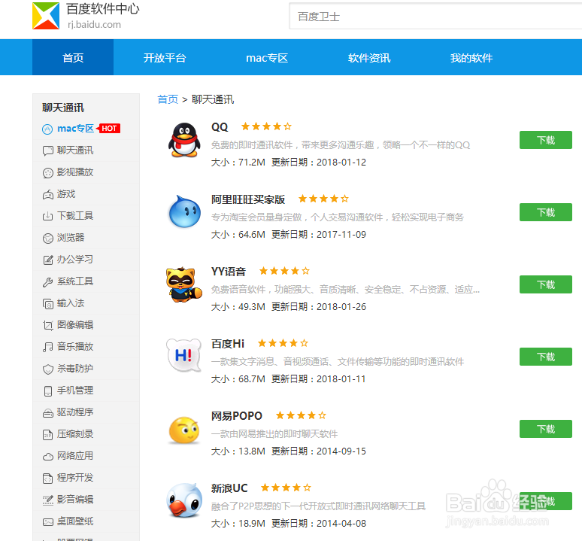Viewport: 582px width, 541px height.
Task: Open the 网易POPO title link
Action: coord(236,416)
